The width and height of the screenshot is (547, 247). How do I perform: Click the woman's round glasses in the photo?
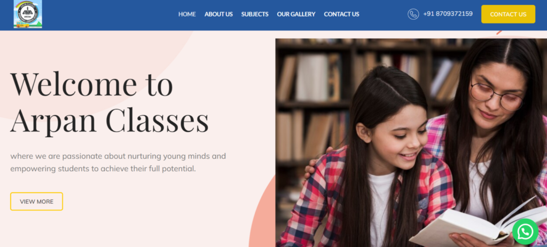click(496, 95)
